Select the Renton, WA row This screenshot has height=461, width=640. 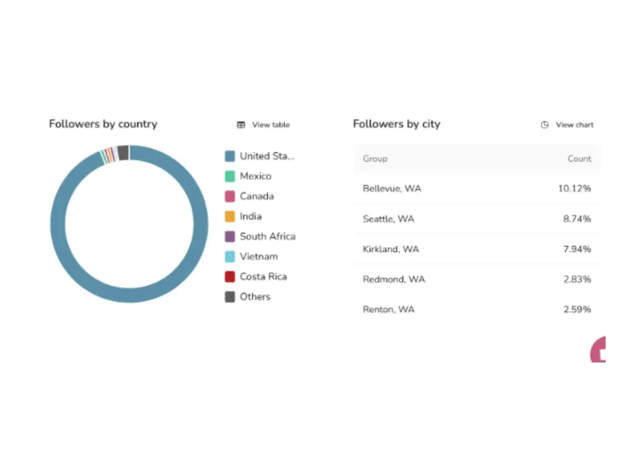click(x=477, y=309)
